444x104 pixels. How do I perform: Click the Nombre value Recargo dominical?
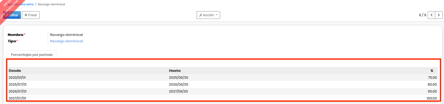pyautogui.click(x=66, y=35)
